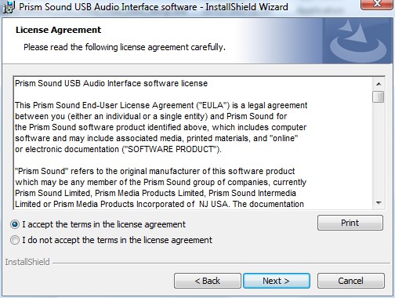Close the InstallShield Wizard window
The width and height of the screenshot is (395, 298).
376,5
